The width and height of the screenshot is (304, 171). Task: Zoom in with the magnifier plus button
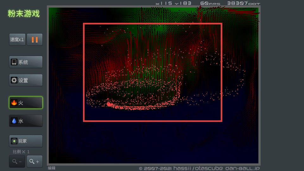tap(35, 161)
